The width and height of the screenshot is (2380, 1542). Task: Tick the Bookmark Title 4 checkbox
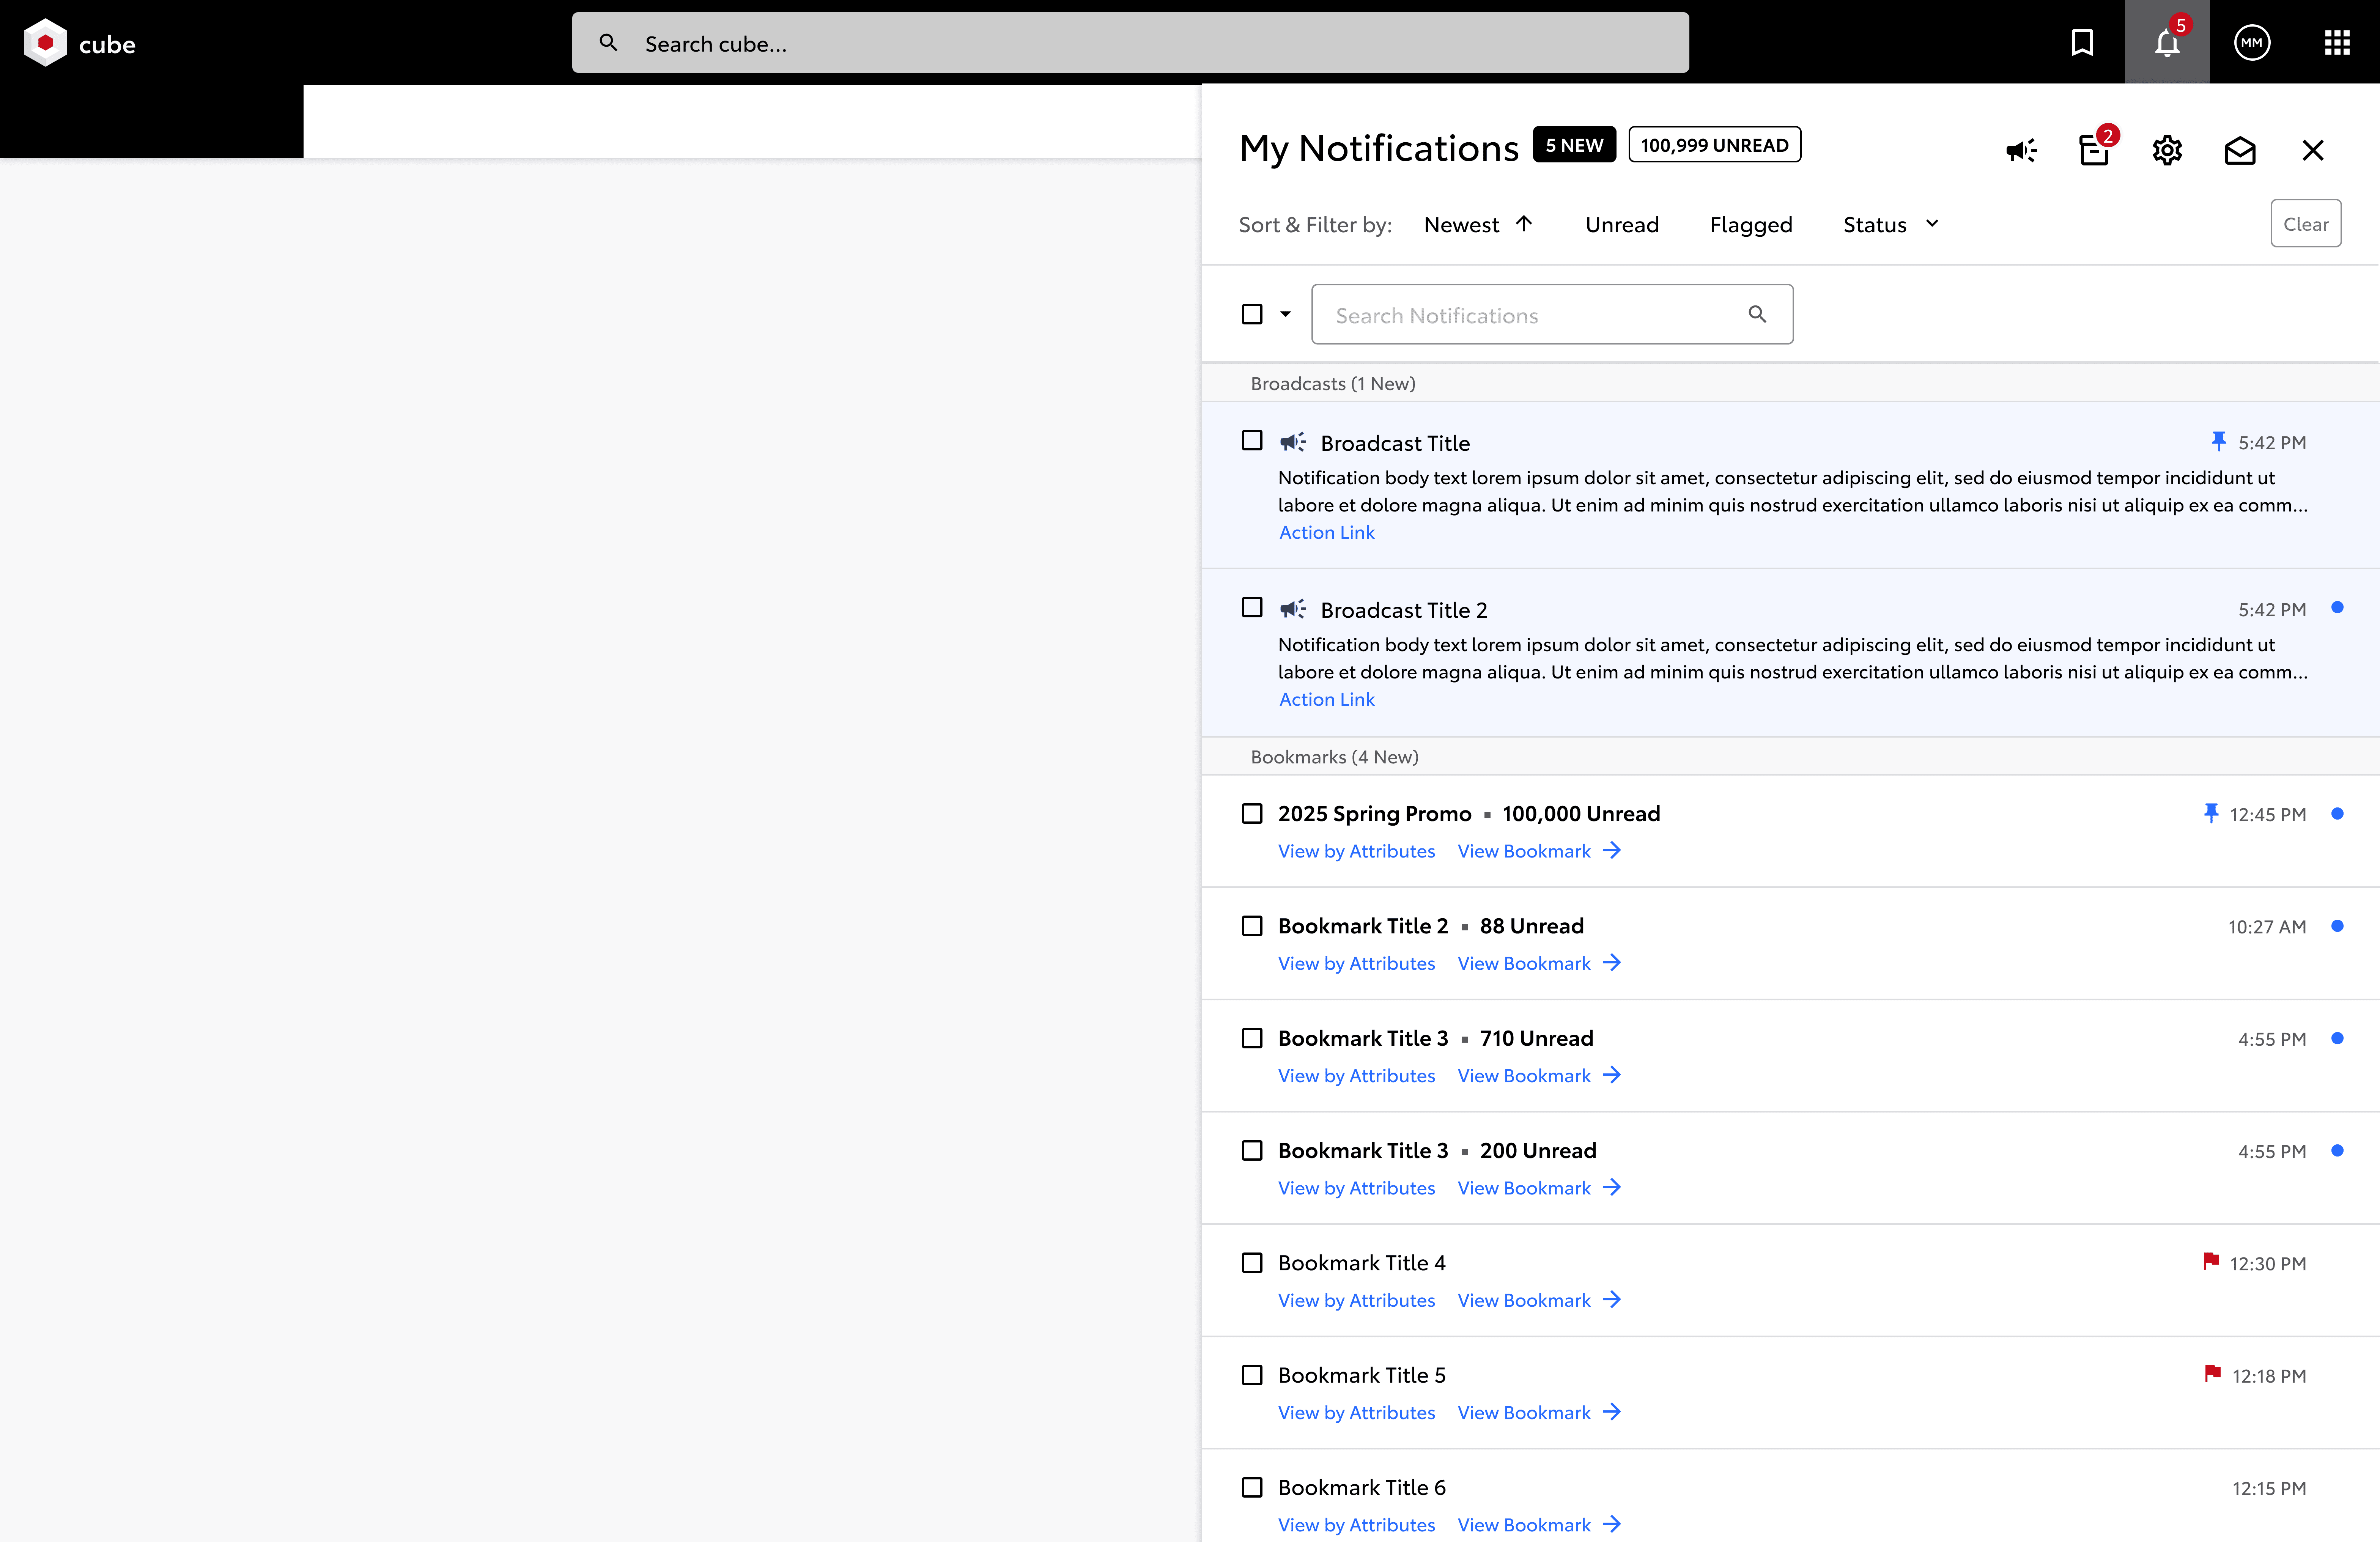point(1252,1263)
